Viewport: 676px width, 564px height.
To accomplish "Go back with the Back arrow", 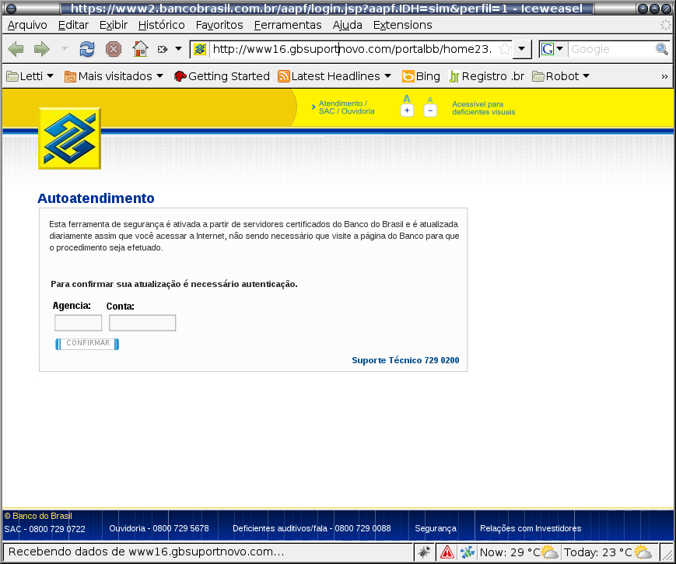I will (16, 49).
